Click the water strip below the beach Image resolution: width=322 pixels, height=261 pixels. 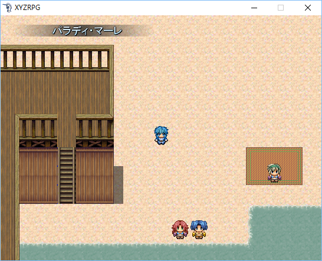(x=133, y=252)
